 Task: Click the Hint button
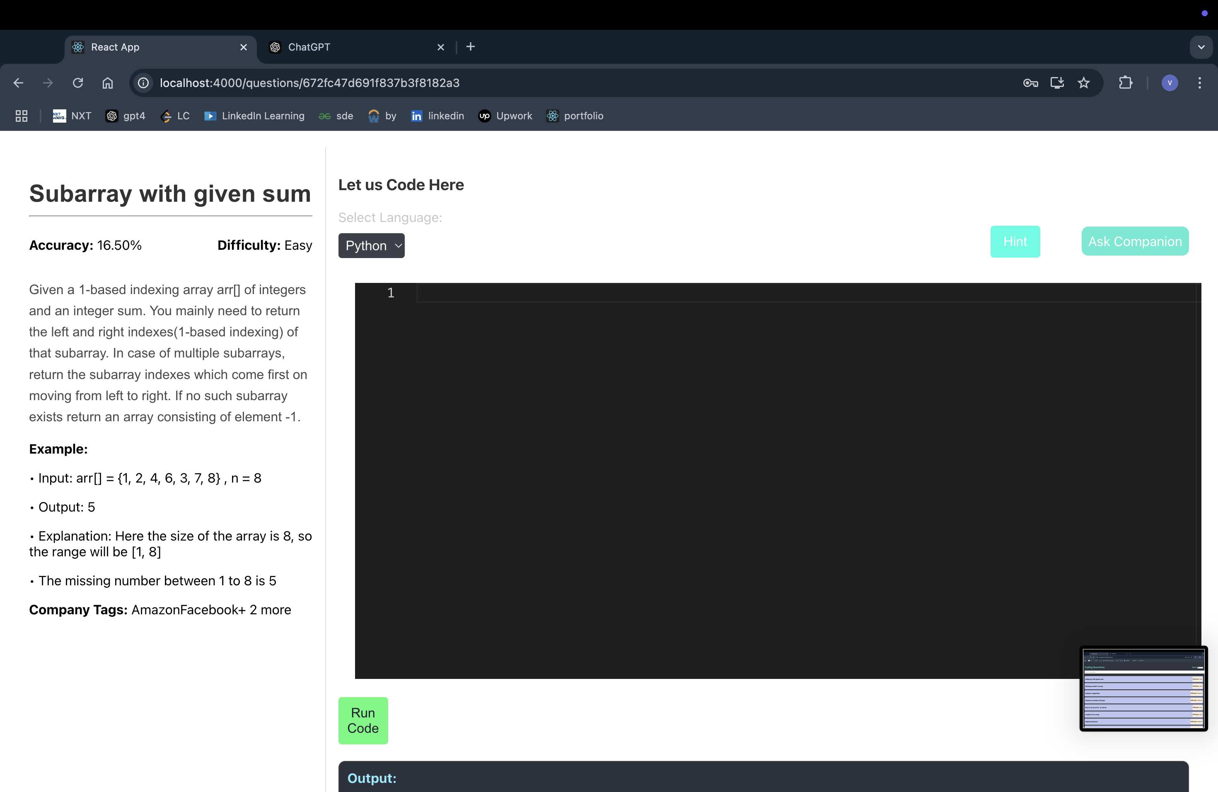[1014, 241]
